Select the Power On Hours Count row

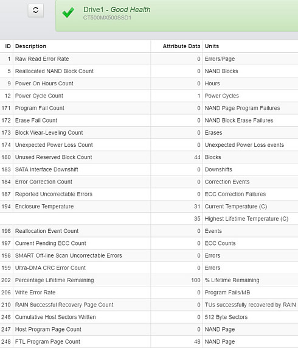click(x=149, y=83)
